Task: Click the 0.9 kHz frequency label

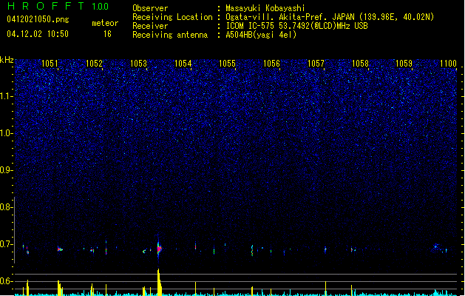Action: 6,170
